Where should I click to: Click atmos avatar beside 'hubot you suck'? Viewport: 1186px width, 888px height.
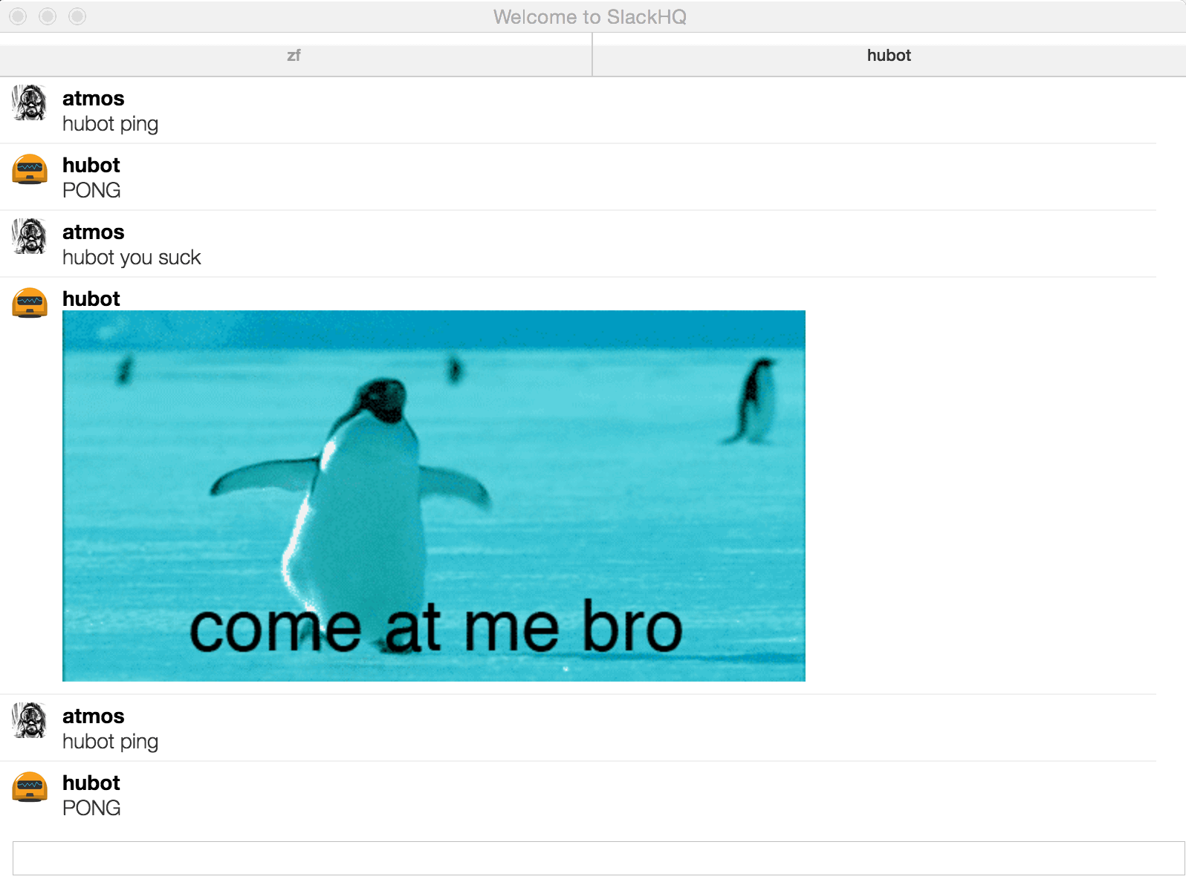[30, 236]
